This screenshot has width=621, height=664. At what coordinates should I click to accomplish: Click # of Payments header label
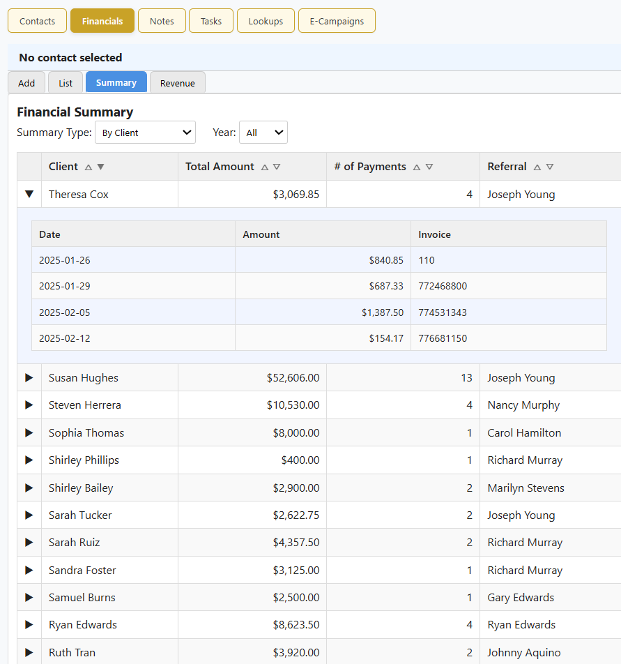pyautogui.click(x=370, y=167)
